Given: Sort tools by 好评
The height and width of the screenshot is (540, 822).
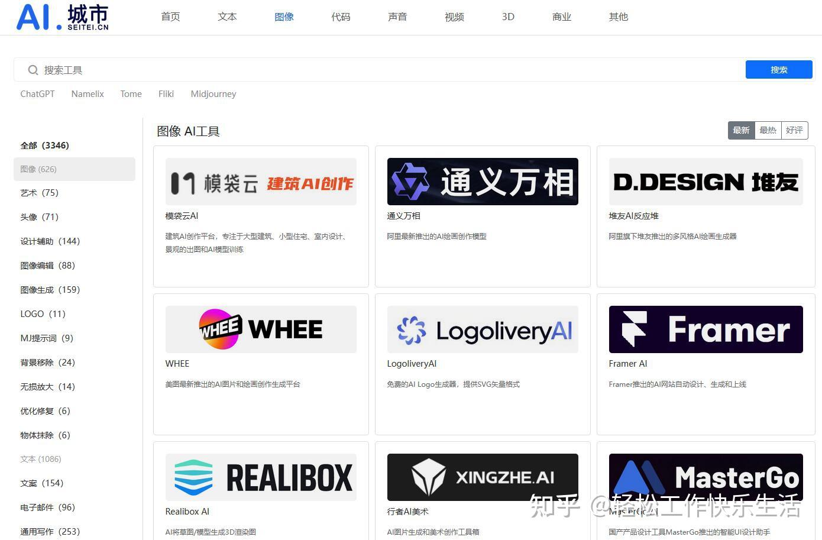Looking at the screenshot, I should 794,130.
